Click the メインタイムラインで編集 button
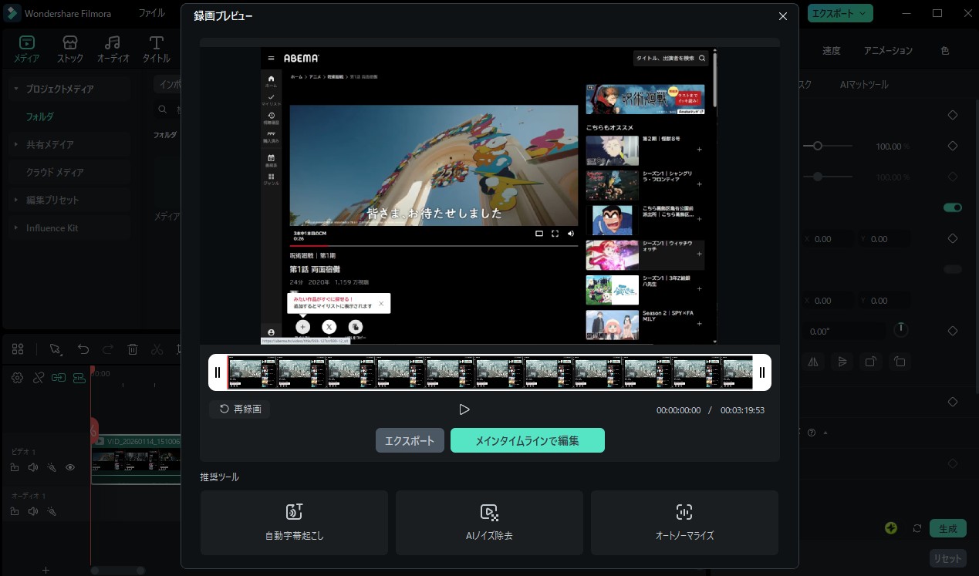Image resolution: width=979 pixels, height=576 pixels. pyautogui.click(x=527, y=440)
